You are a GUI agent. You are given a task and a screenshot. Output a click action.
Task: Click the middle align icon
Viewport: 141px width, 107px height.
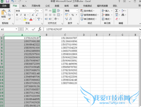[x=50, y=11]
